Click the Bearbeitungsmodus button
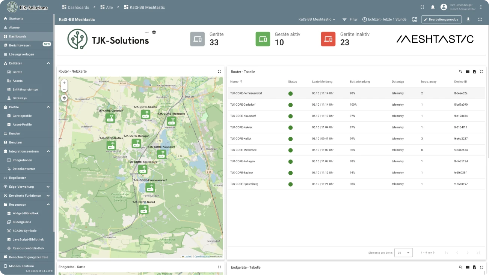This screenshot has height=275, width=489. click(441, 19)
